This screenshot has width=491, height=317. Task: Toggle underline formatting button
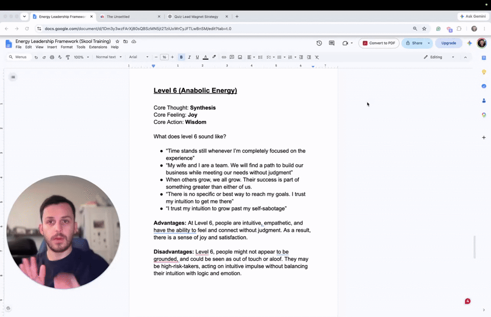(197, 57)
